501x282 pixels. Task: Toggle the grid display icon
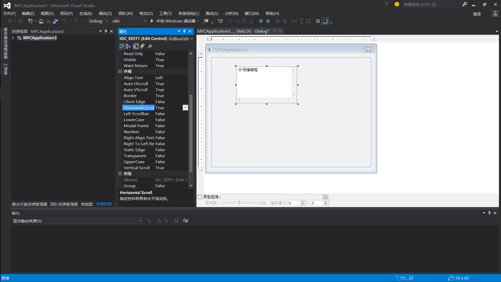coord(318,21)
